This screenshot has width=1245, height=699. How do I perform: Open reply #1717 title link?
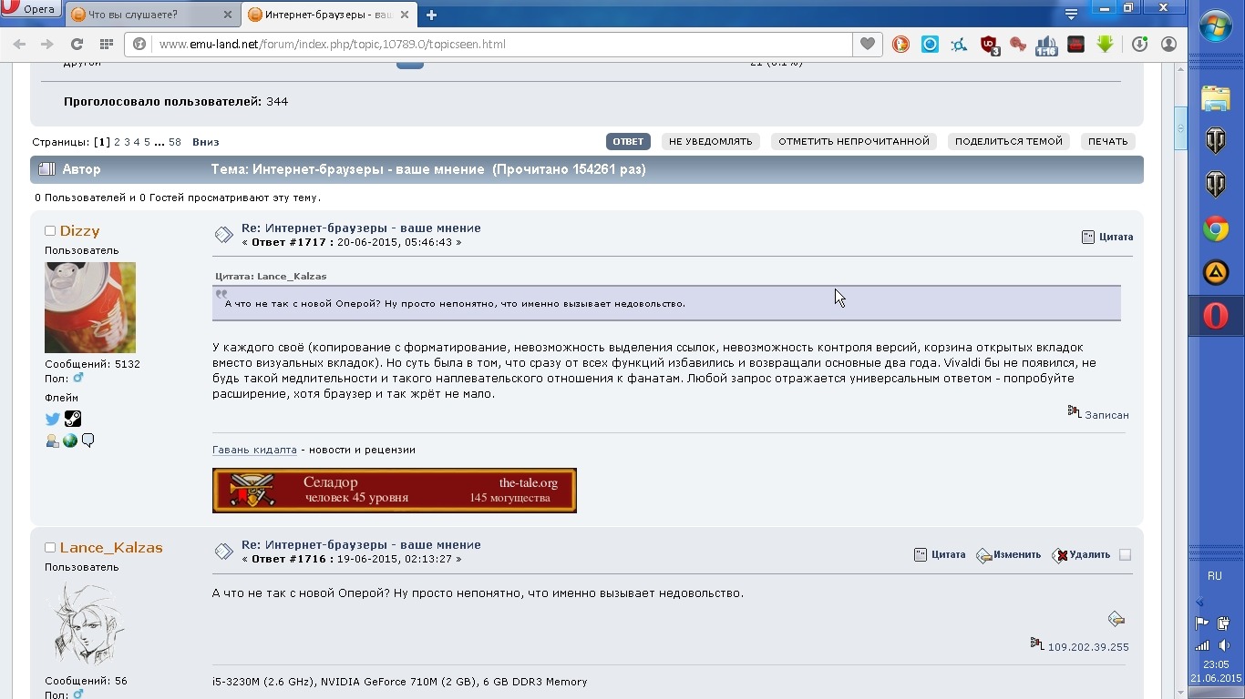click(x=361, y=228)
